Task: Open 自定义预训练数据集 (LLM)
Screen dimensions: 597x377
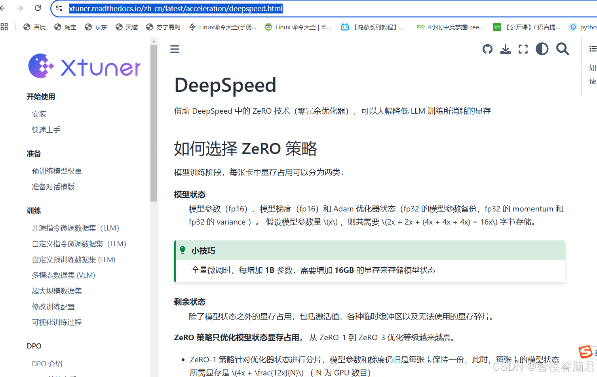Action: coord(74,260)
